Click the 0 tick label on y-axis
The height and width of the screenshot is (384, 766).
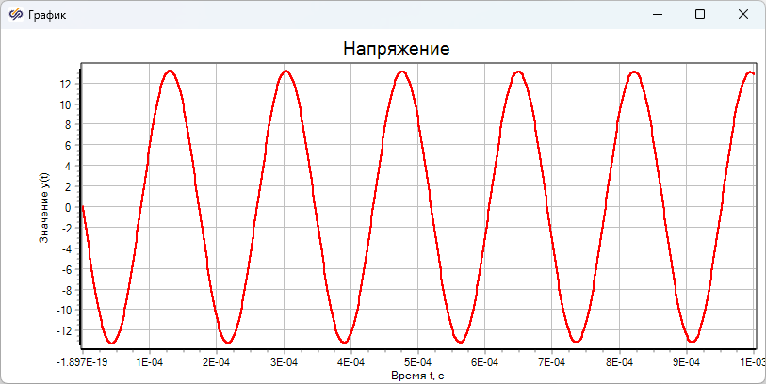click(69, 207)
